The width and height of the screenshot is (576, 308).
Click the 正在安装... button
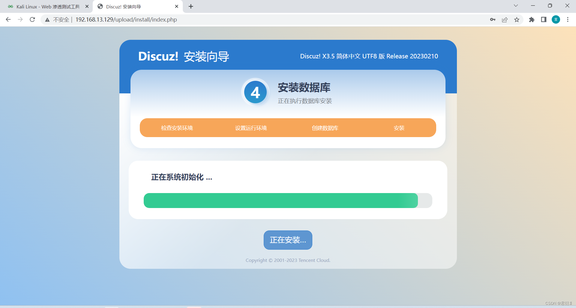coord(288,240)
